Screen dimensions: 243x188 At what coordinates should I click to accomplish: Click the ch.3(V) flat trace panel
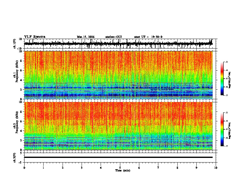click(121, 158)
